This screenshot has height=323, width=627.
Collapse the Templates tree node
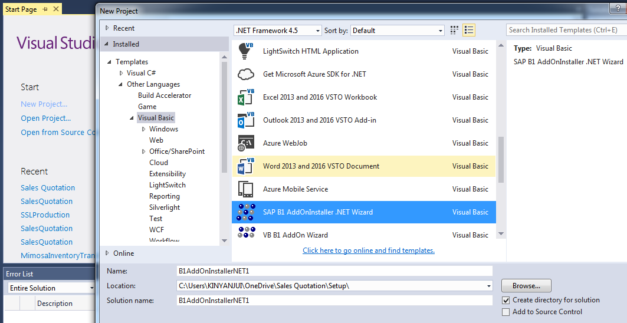coord(110,62)
